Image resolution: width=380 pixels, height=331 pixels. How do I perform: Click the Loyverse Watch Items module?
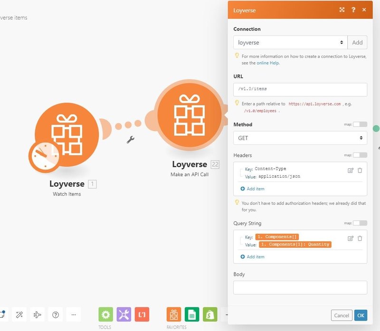(66, 134)
